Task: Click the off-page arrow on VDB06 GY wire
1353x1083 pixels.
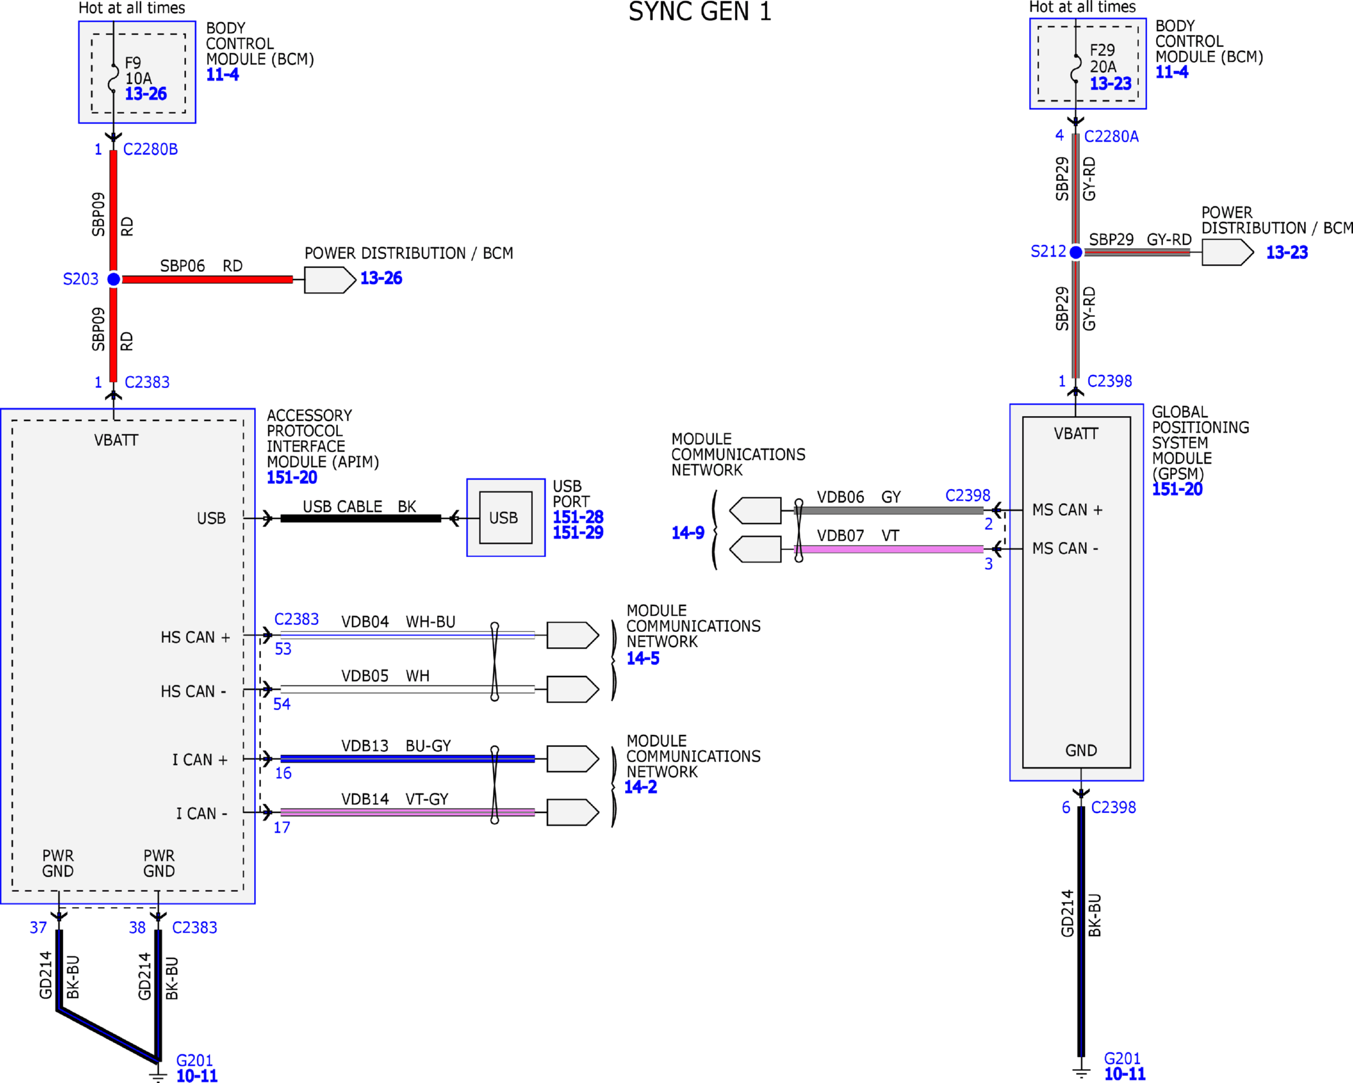Action: [755, 510]
